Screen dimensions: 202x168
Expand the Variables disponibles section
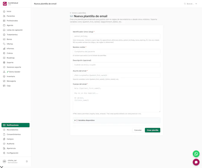tap(116, 120)
